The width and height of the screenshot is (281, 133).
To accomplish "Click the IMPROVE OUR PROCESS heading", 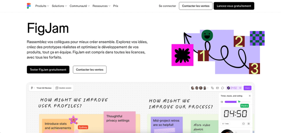I will coord(181,104).
